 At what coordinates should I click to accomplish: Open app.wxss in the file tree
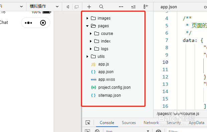coord(107,79)
